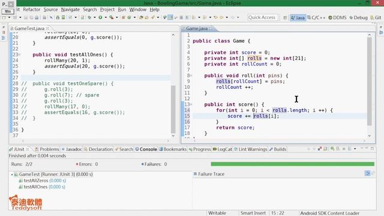Viewport: 384px width, 216px height.
Task: Switch to the Java perspective
Action: (298, 17)
